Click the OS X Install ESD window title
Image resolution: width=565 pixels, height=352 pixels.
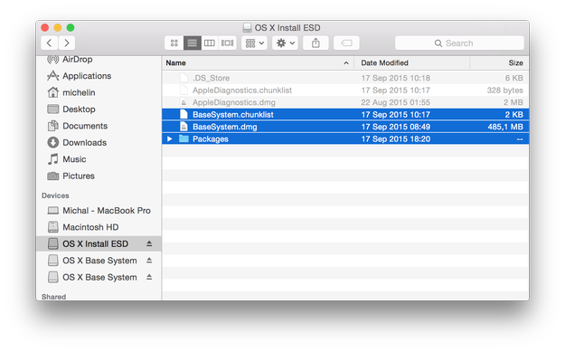(x=287, y=28)
